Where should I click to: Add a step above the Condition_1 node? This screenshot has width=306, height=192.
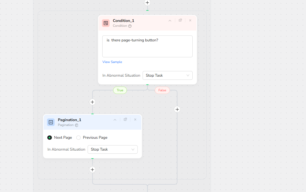pos(148,3)
